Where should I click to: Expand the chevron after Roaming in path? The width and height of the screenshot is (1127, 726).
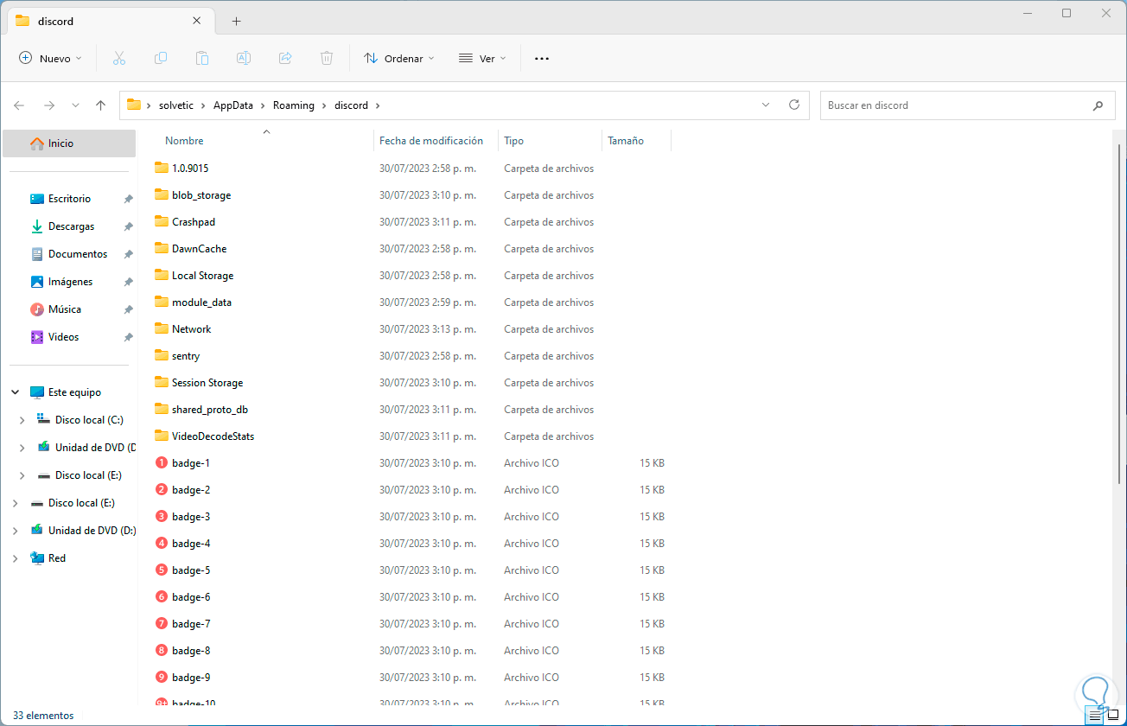click(325, 105)
